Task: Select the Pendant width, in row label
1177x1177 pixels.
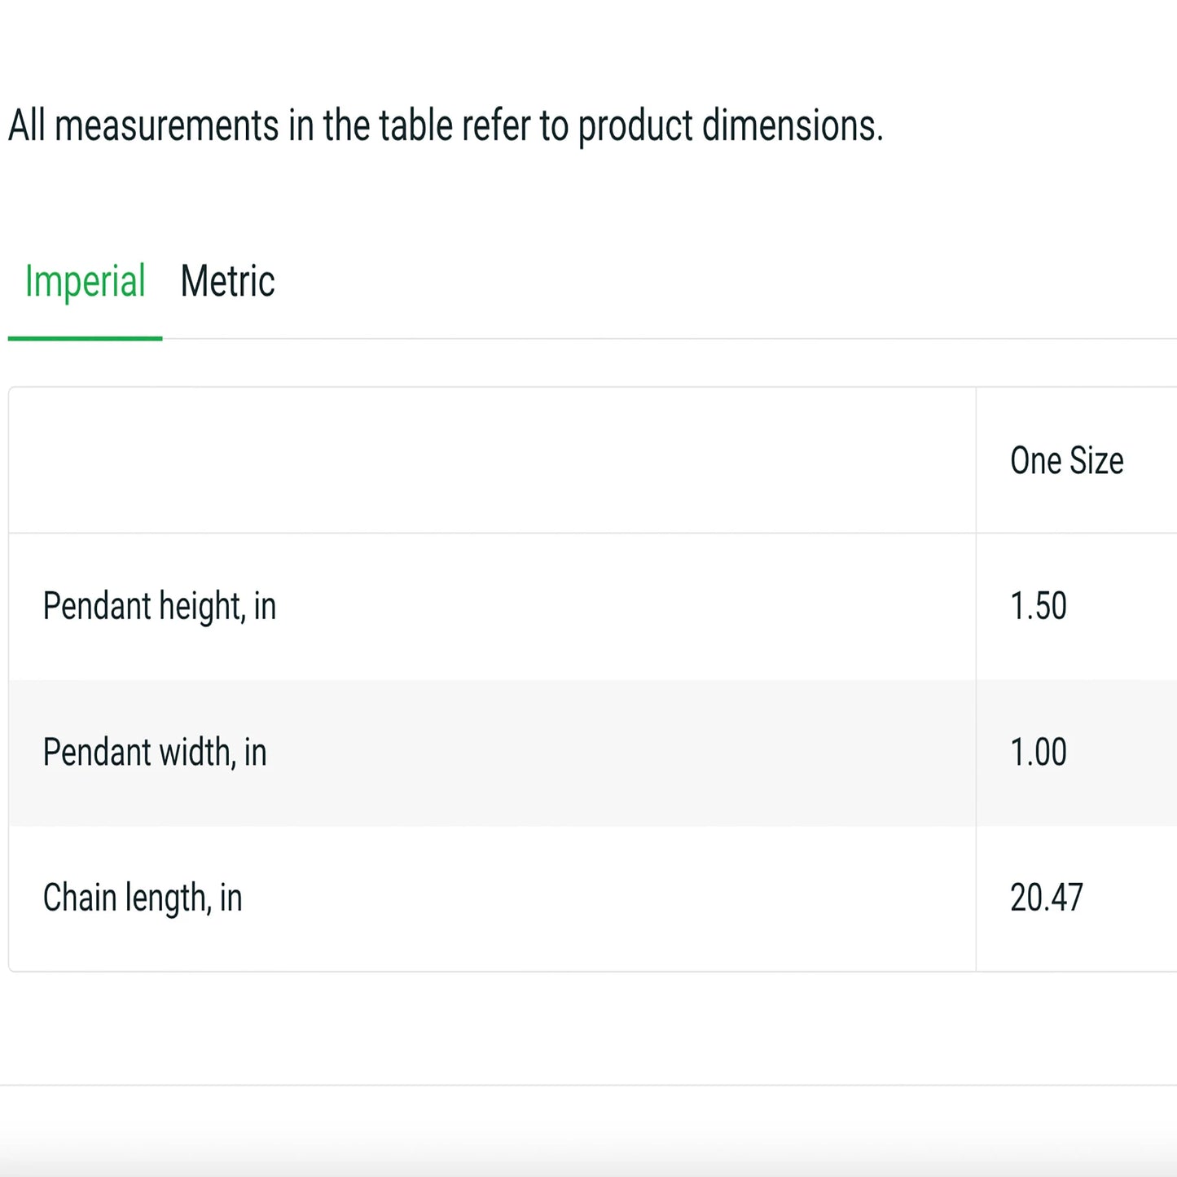Action: pos(155,753)
